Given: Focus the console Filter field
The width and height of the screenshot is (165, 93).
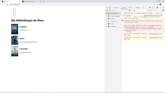Looking at the screenshot, I should 139,11.
